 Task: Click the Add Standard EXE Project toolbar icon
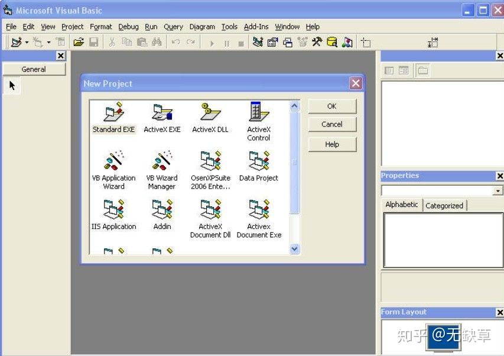coord(16,42)
